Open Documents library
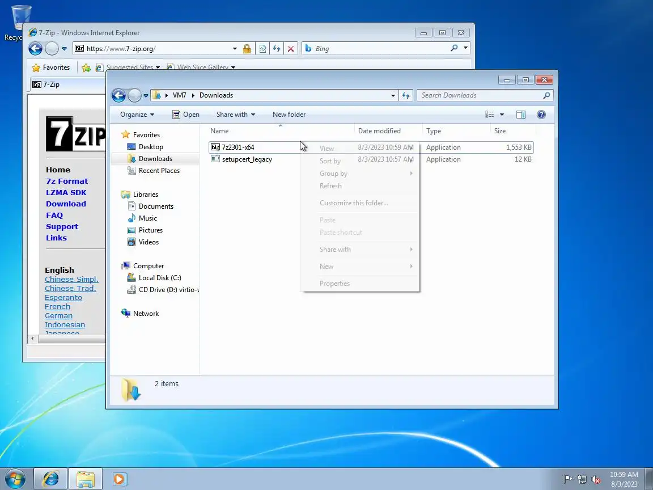The height and width of the screenshot is (490, 653). tap(156, 206)
